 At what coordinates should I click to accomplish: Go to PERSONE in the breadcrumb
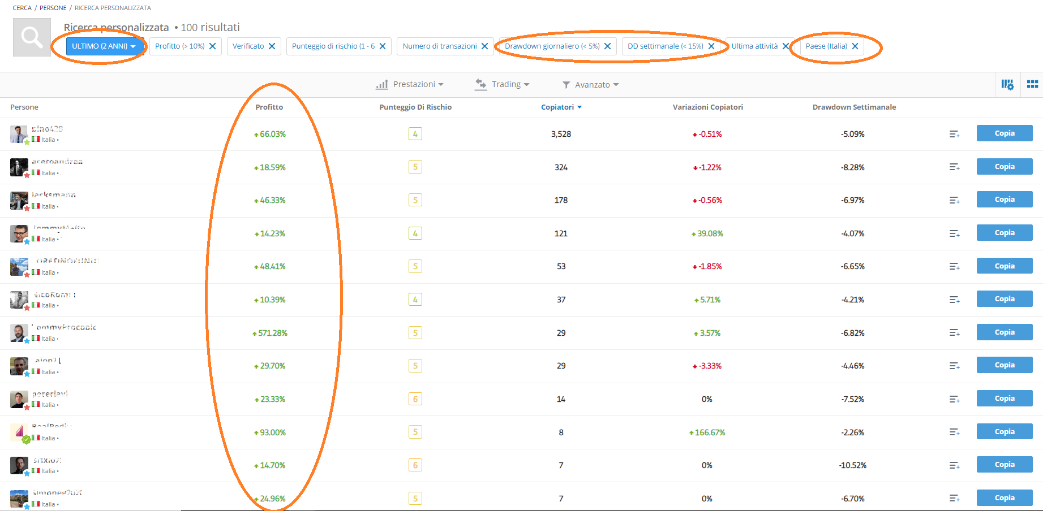[53, 8]
